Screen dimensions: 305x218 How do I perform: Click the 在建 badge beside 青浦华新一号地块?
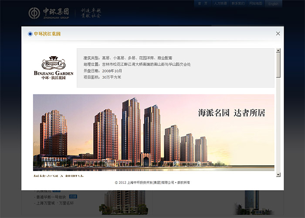tap(73, 197)
